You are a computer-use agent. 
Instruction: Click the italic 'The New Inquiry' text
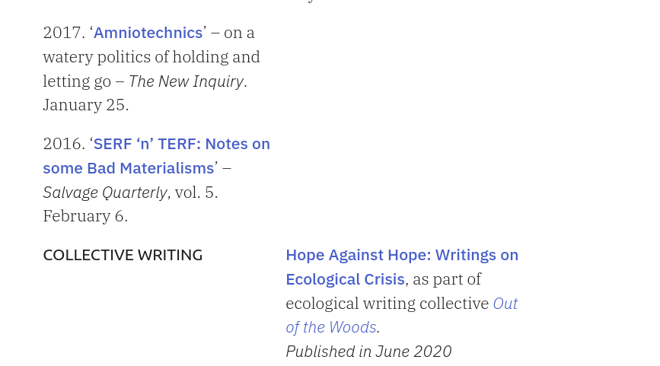186,81
